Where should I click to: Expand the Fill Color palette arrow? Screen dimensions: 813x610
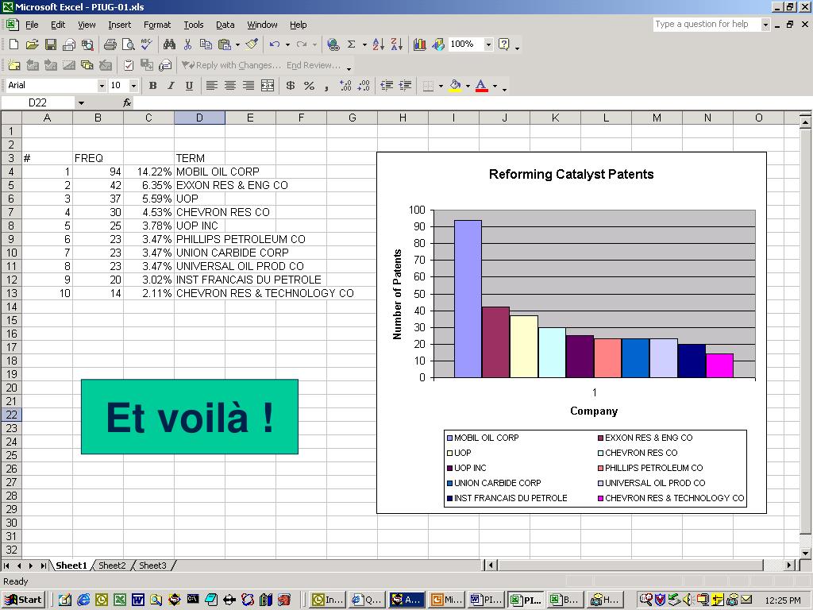coord(468,86)
